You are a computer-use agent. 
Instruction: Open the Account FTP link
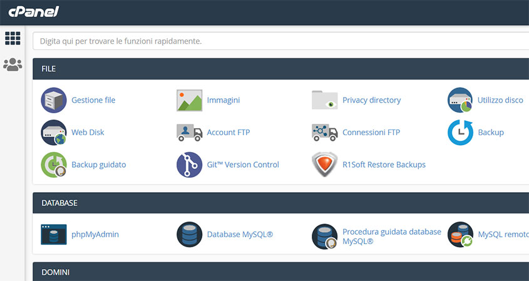coord(229,133)
